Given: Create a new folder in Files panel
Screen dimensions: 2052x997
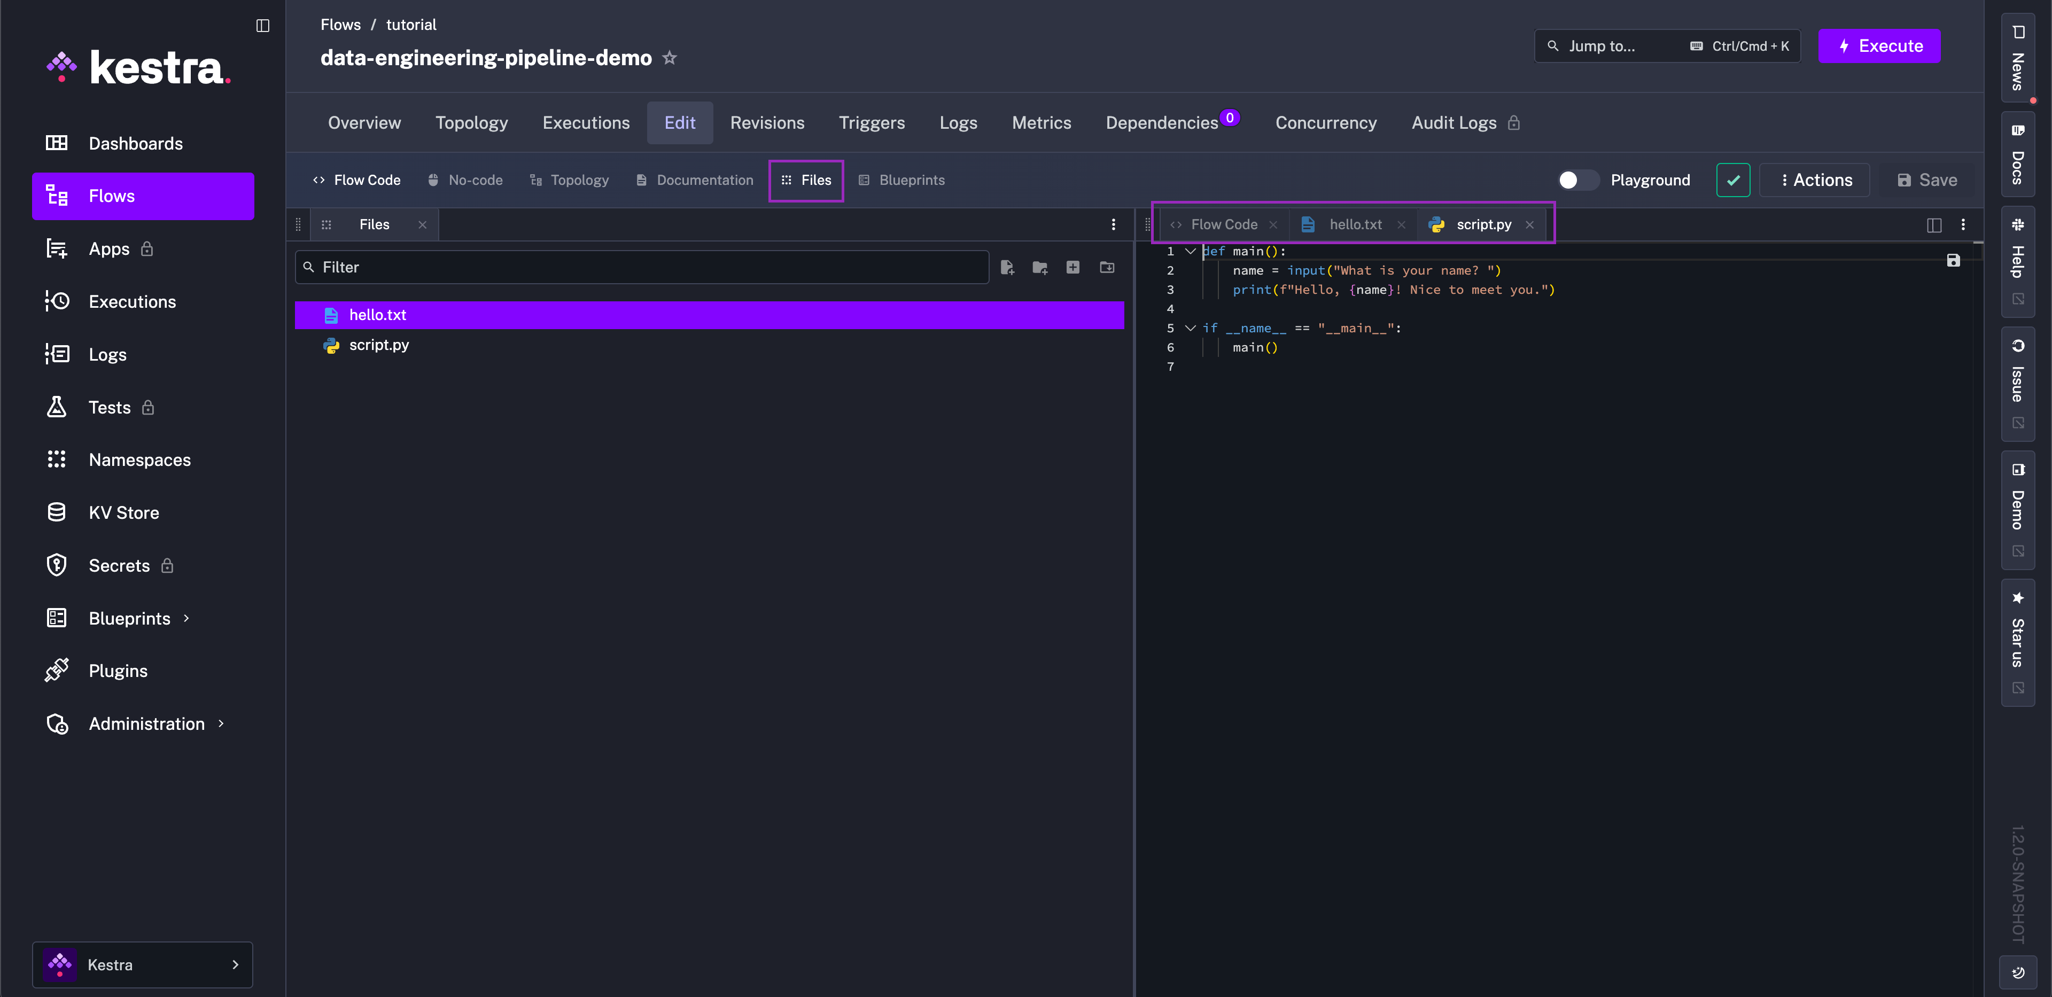Looking at the screenshot, I should click(x=1039, y=268).
